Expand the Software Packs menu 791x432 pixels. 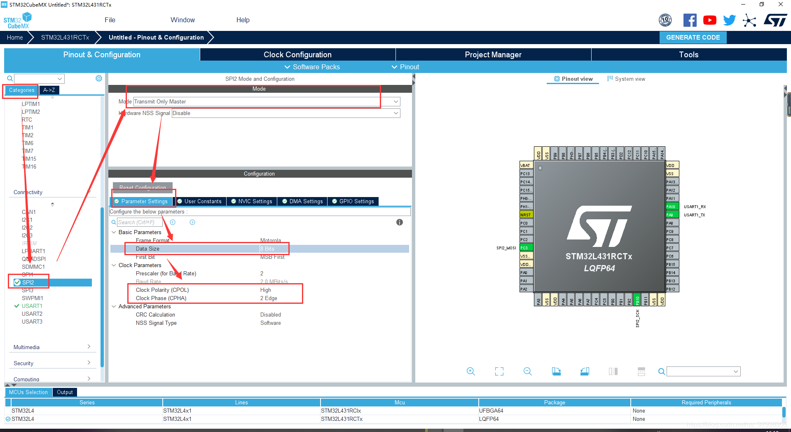pos(312,67)
